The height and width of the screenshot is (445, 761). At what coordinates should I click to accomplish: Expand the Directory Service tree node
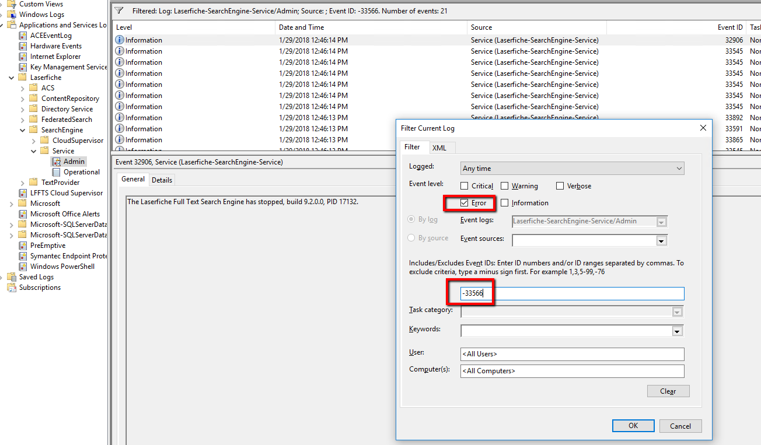tap(23, 109)
